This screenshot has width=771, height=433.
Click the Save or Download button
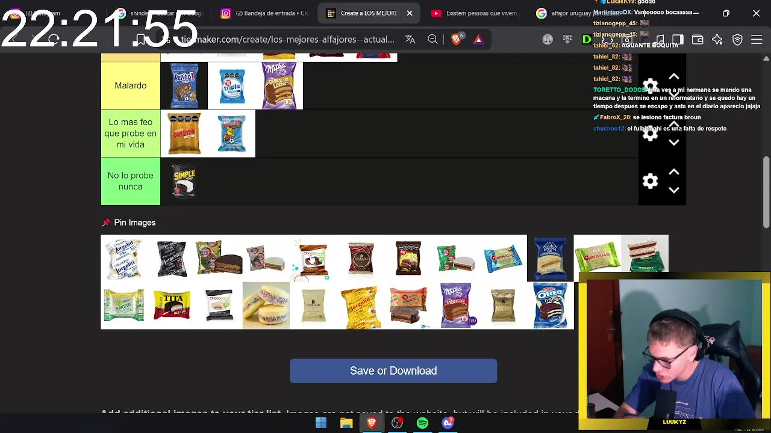(x=393, y=370)
